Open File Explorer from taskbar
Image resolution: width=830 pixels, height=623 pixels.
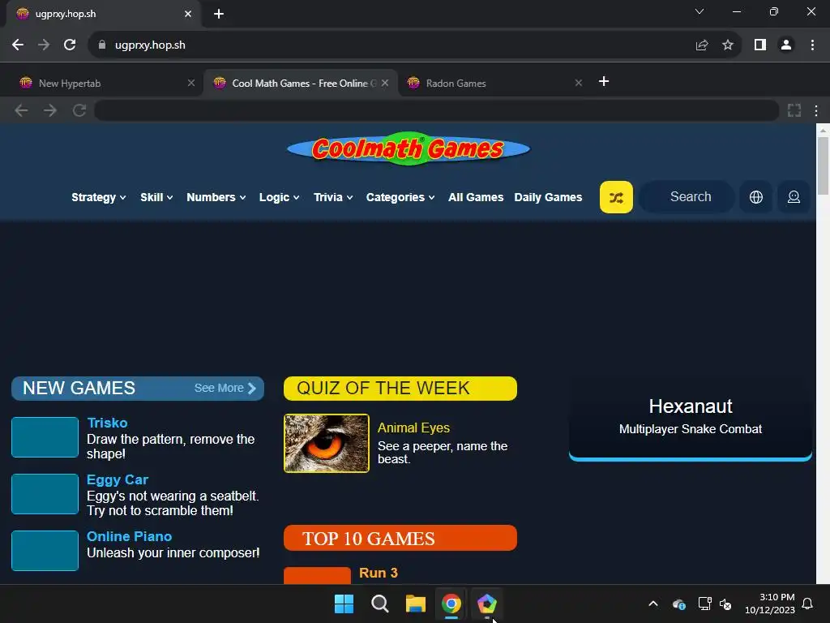416,604
